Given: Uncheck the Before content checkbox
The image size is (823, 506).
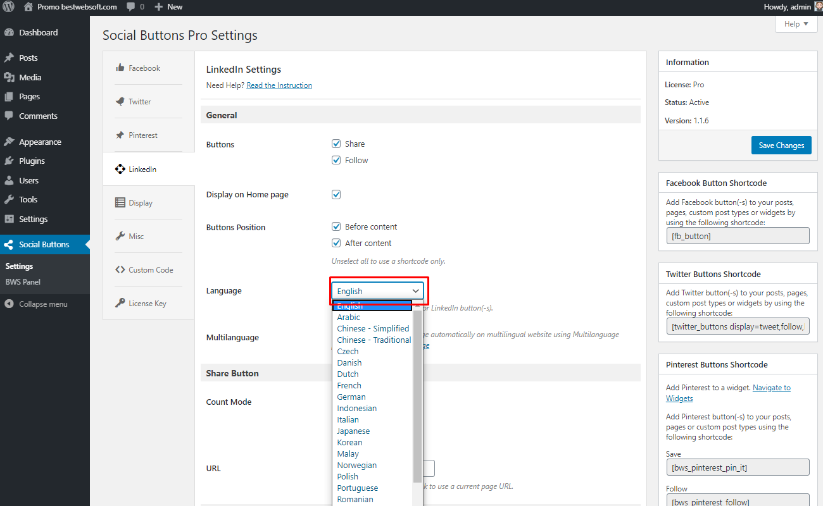Looking at the screenshot, I should [336, 226].
